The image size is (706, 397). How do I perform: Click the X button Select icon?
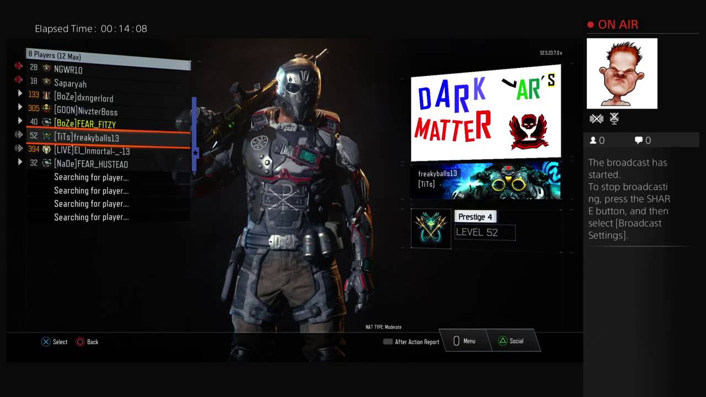tap(46, 342)
